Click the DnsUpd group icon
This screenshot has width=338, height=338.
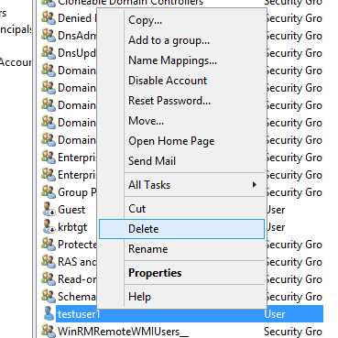pyautogui.click(x=49, y=53)
